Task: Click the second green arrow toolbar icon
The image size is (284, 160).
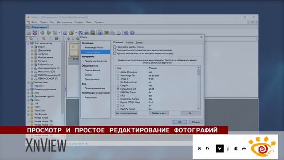Action: (x=48, y=32)
